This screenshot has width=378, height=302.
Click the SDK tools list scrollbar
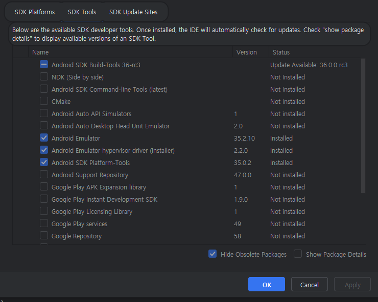(x=363, y=126)
